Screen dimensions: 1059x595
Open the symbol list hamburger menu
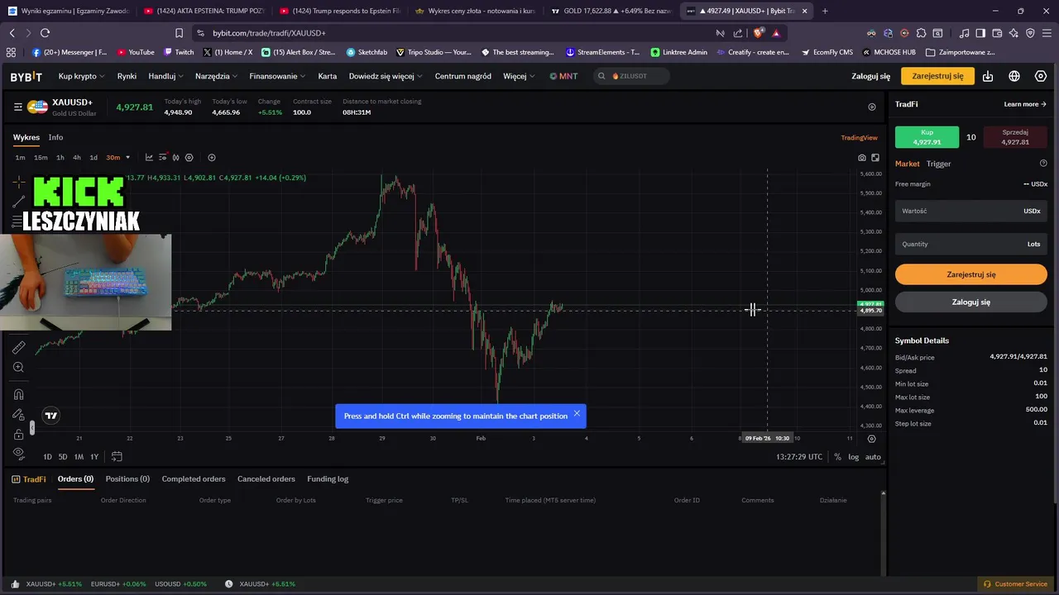click(x=17, y=107)
